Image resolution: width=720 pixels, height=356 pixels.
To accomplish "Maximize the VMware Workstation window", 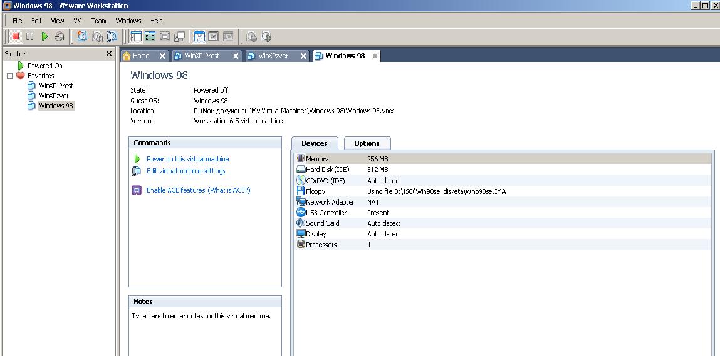I will coord(705,6).
